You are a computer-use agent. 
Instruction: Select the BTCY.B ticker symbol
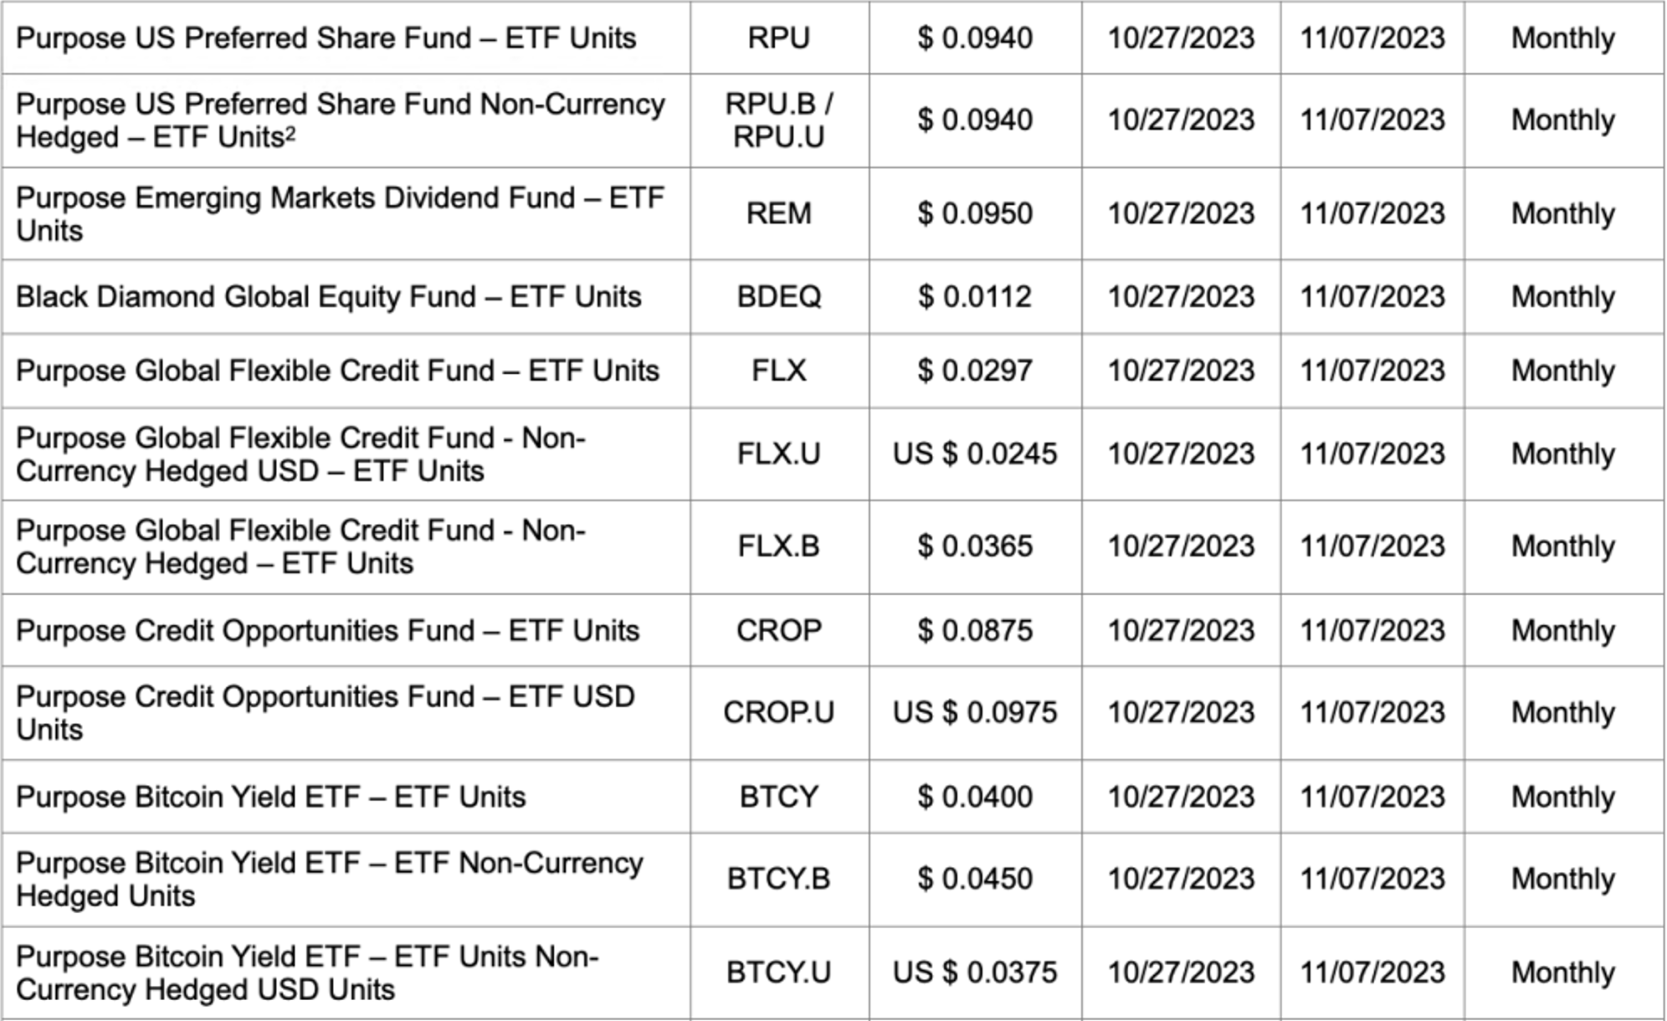pyautogui.click(x=778, y=880)
